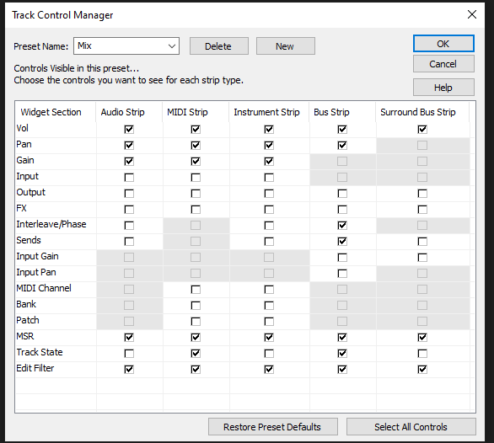Create a New preset

tap(286, 46)
